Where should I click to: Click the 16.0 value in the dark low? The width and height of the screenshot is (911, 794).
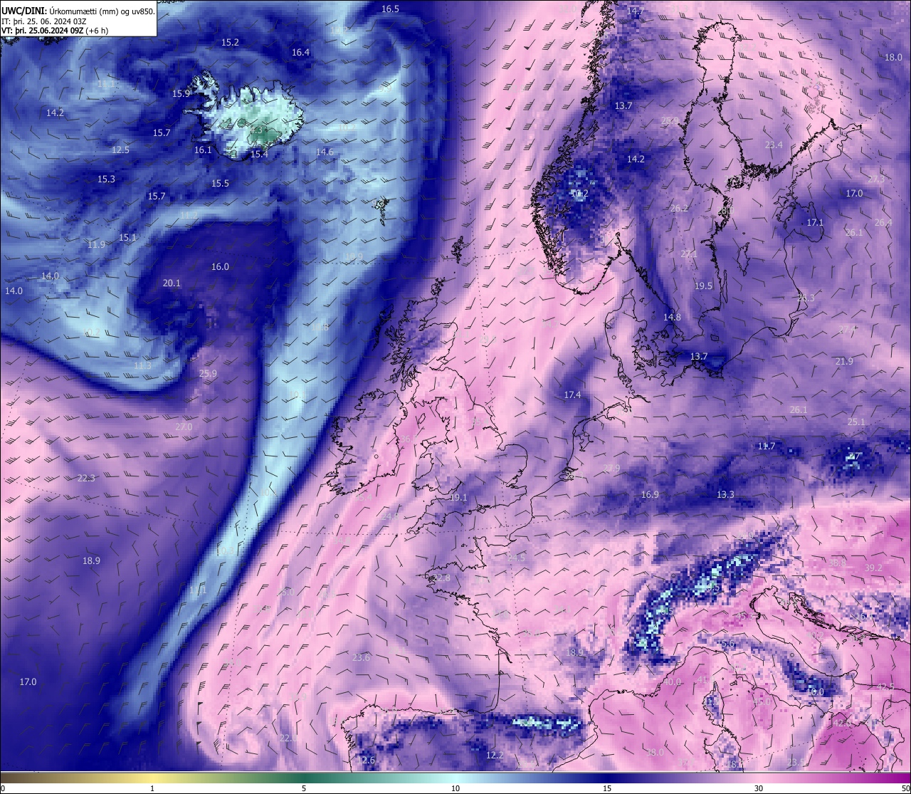tap(220, 267)
